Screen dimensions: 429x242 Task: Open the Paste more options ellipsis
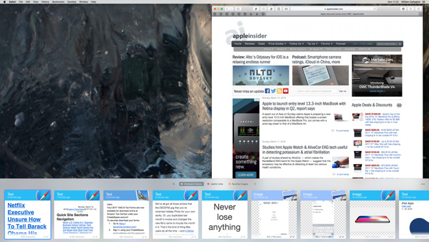tap(422, 184)
